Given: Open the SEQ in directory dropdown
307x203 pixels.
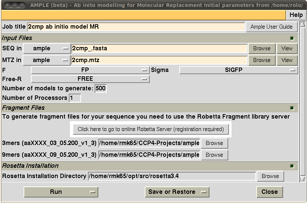Looking at the screenshot, I should click(x=47, y=48).
